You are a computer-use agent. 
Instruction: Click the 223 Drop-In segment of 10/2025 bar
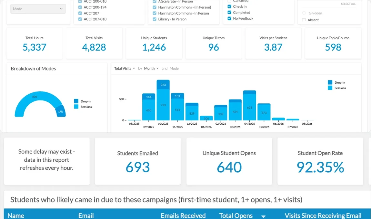coord(163,85)
